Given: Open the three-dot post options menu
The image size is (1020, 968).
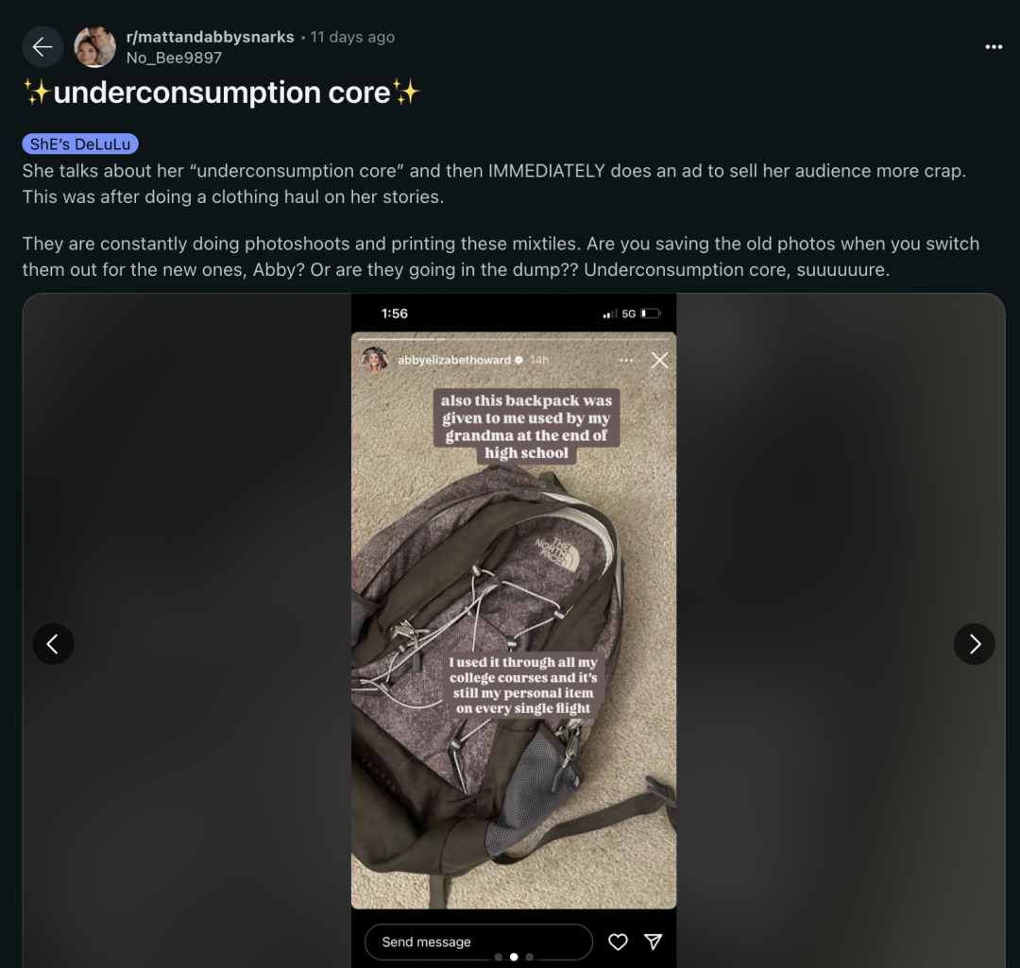Looking at the screenshot, I should pos(994,47).
